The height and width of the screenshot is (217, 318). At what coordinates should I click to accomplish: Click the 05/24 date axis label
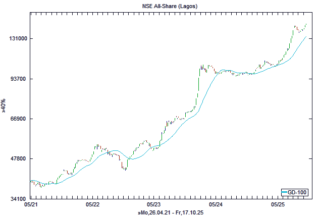(x=216, y=205)
